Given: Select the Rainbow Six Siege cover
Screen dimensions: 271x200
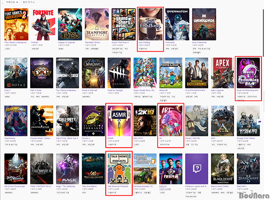Looking at the screenshot, I should 67,73.
